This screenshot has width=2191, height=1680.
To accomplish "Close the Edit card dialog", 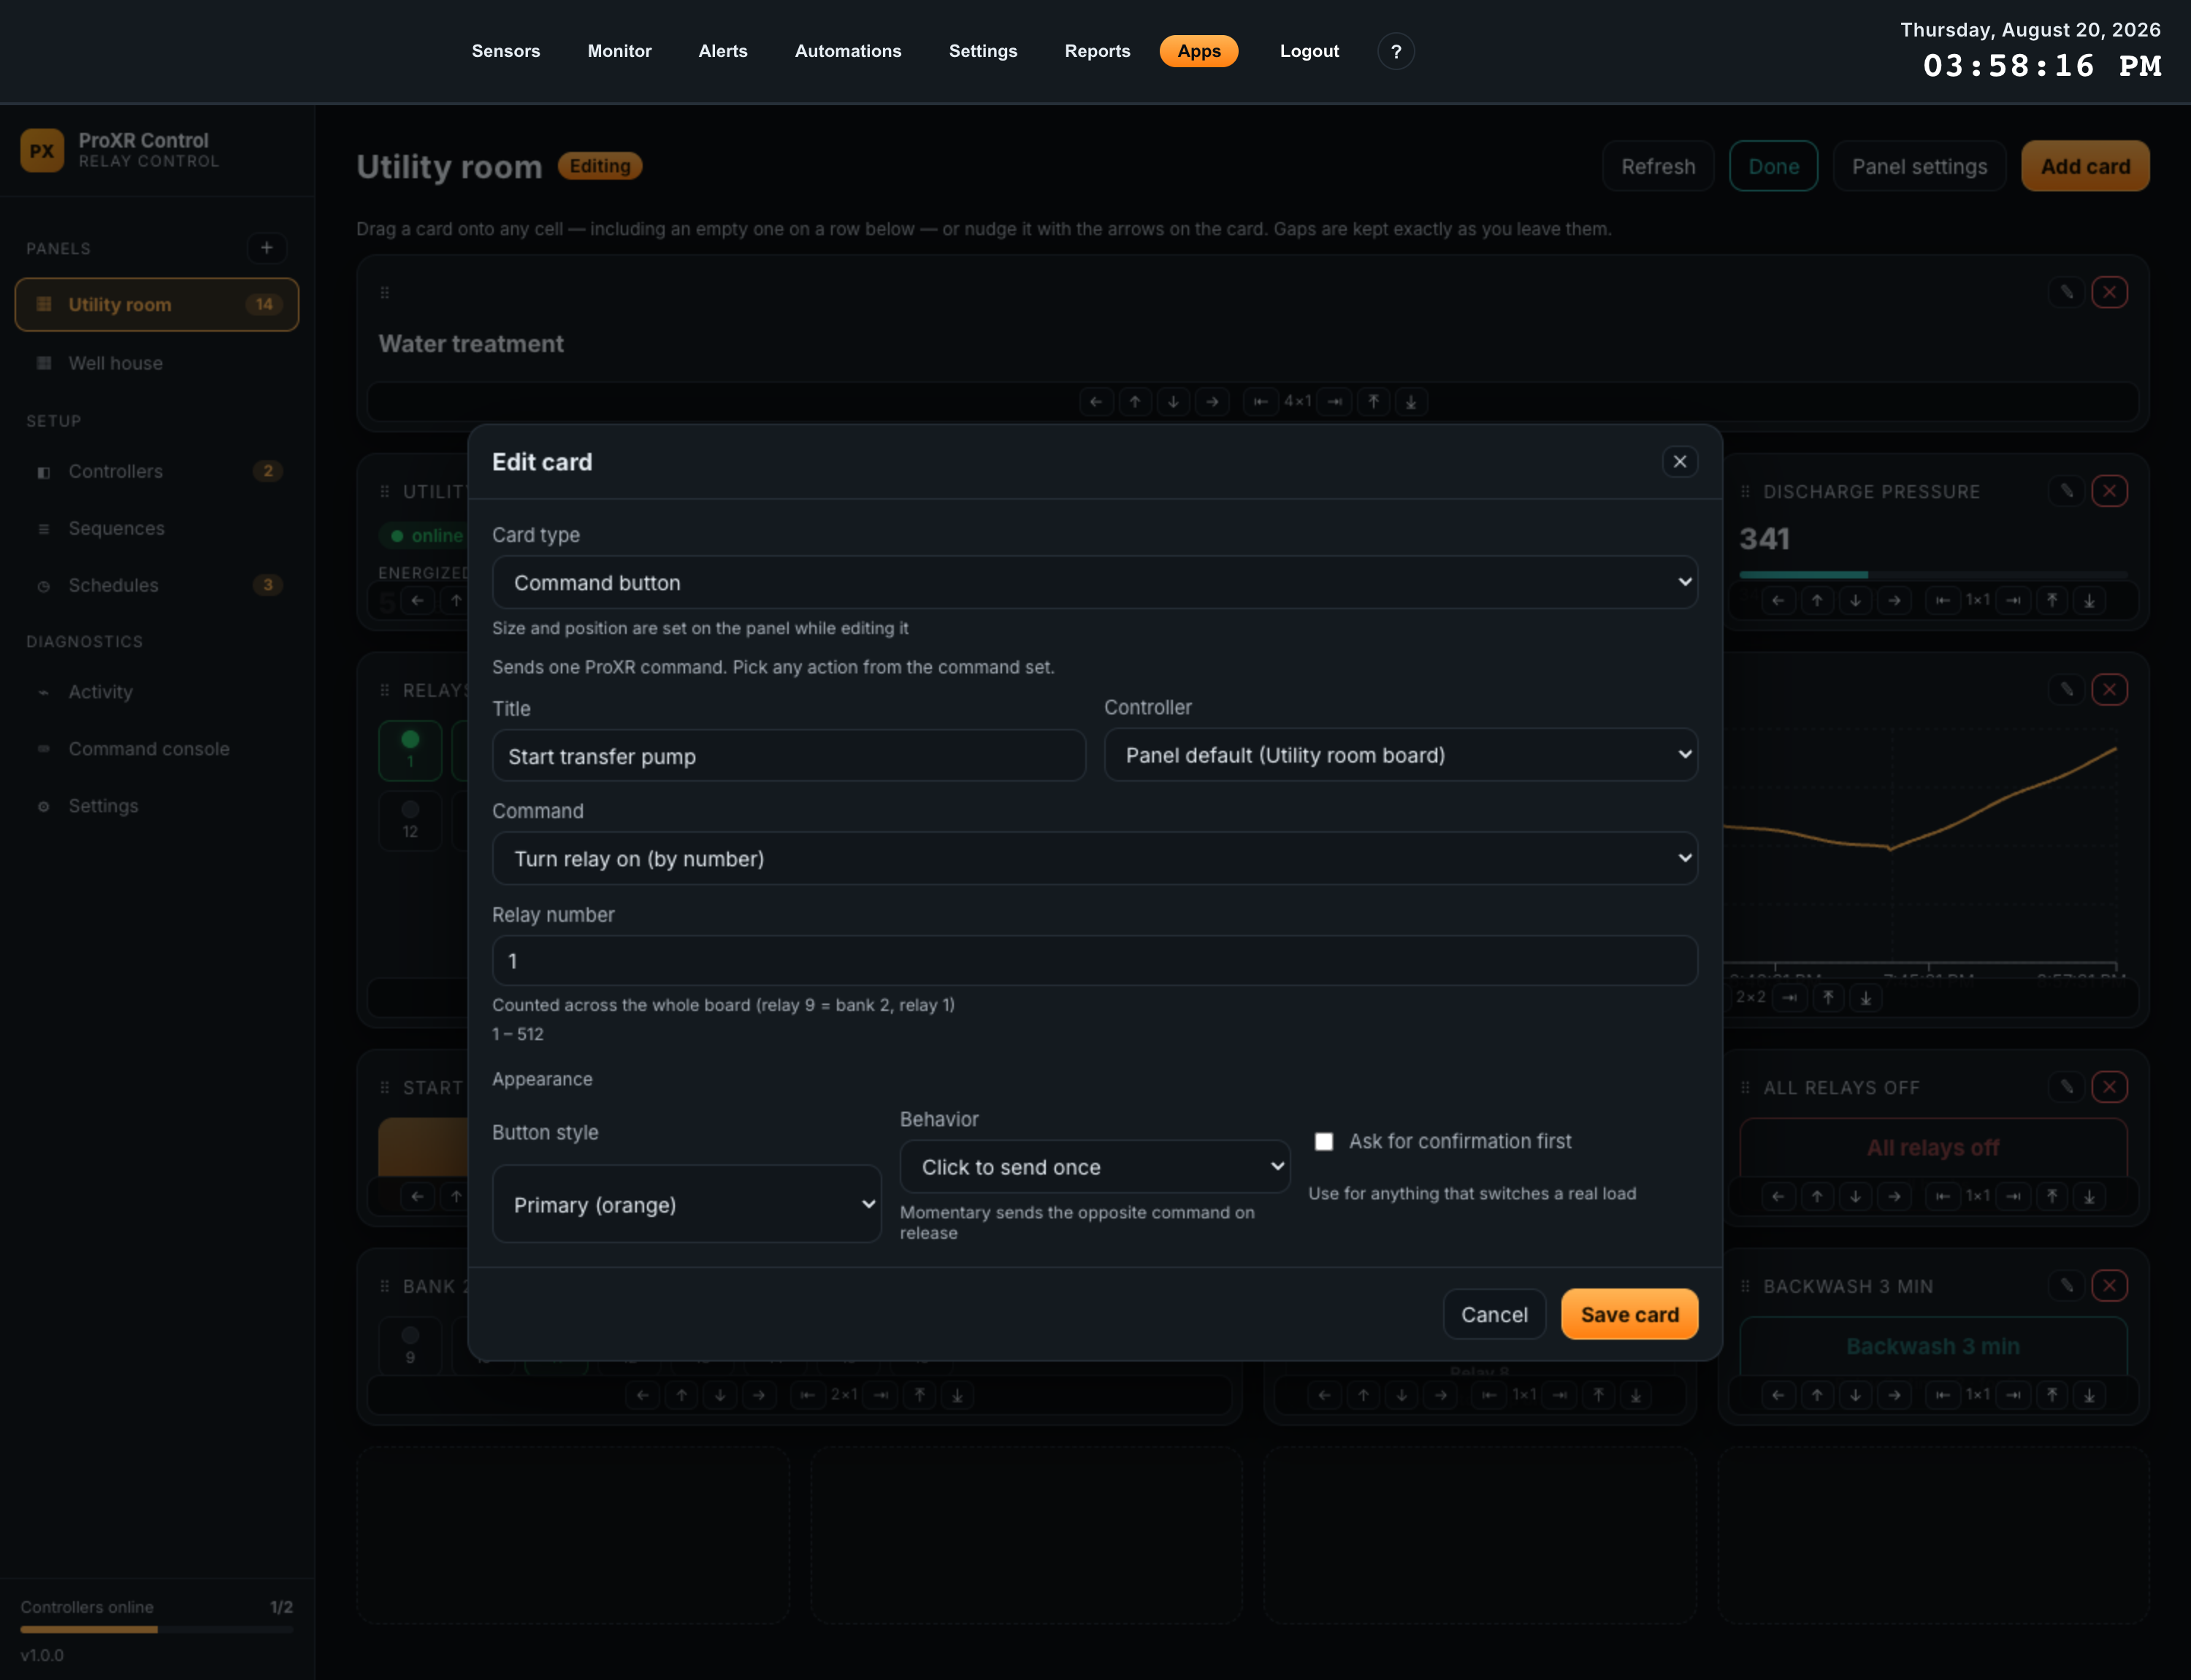I will coord(1680,461).
